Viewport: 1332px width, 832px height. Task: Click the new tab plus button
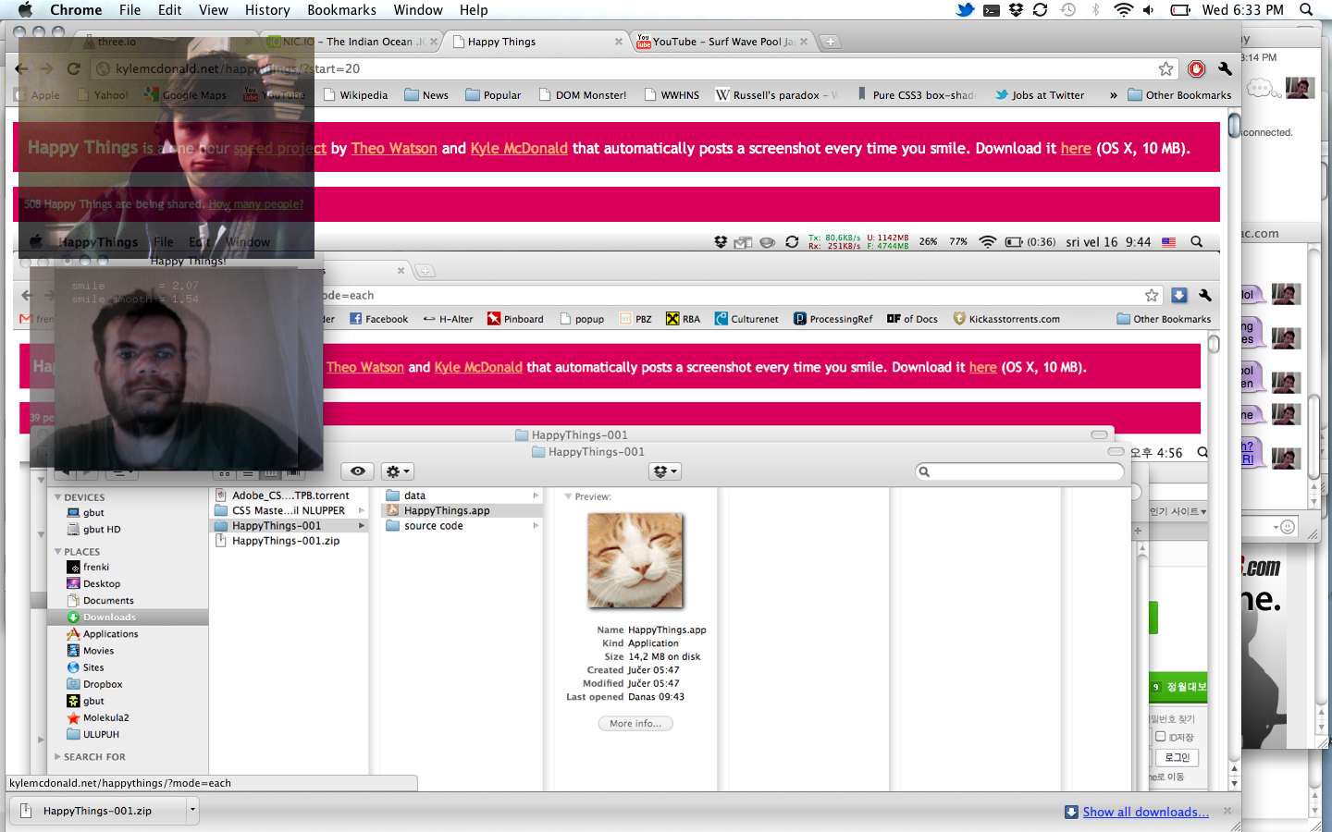click(830, 42)
